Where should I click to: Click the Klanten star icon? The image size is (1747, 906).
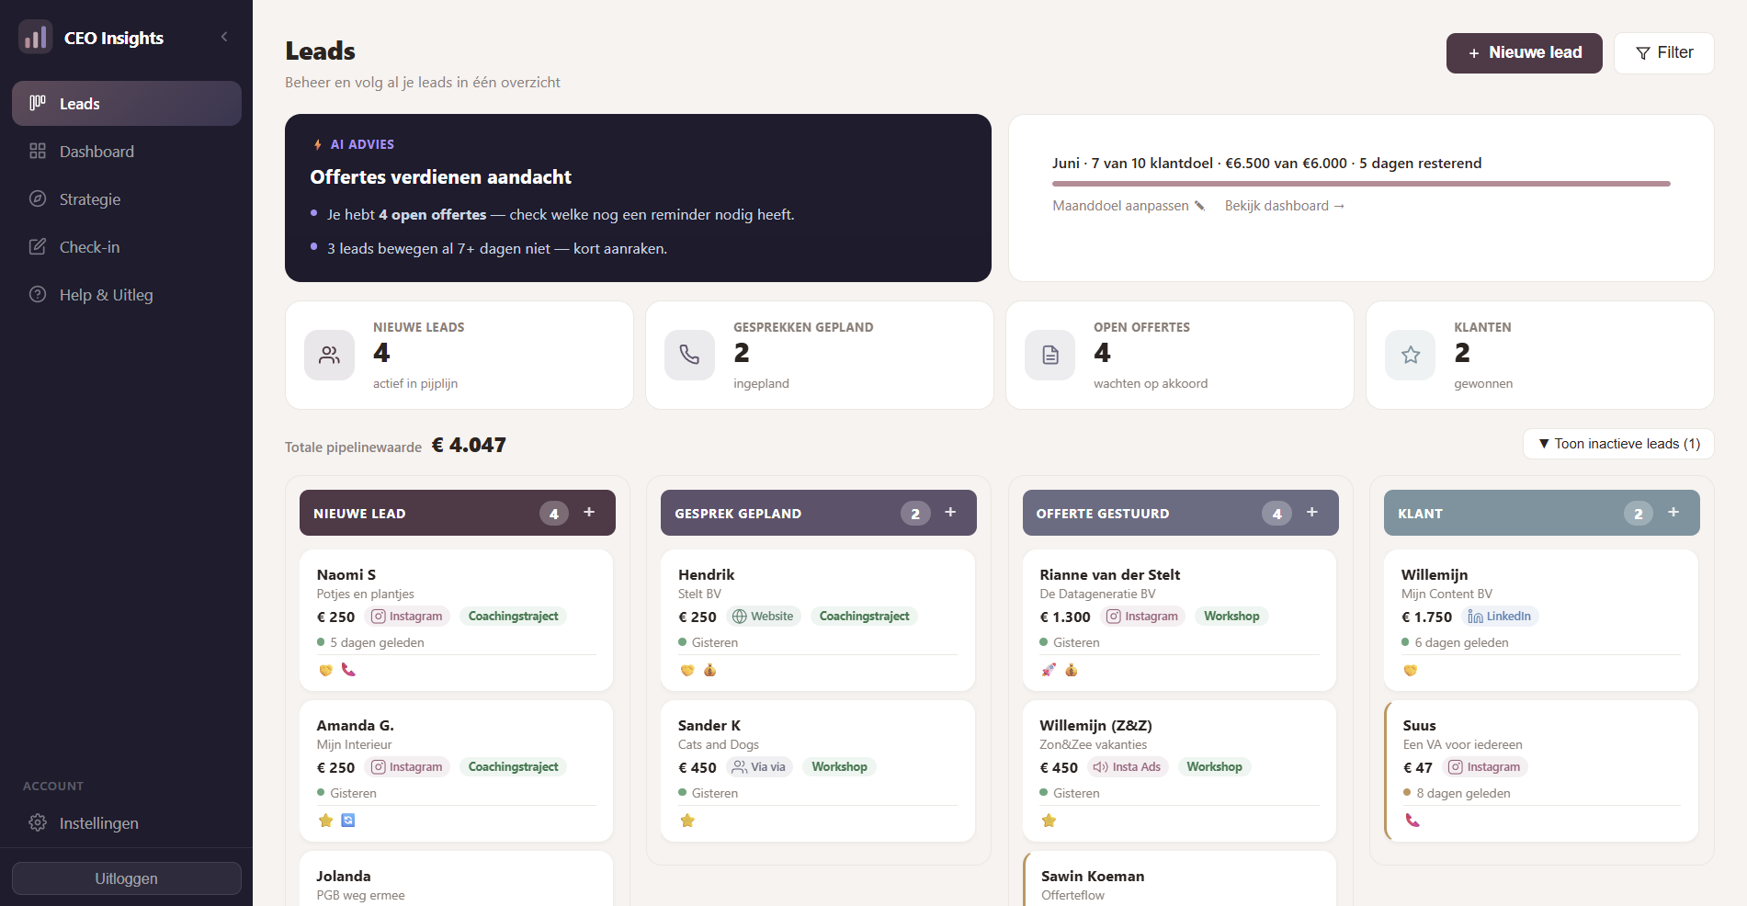(1410, 355)
